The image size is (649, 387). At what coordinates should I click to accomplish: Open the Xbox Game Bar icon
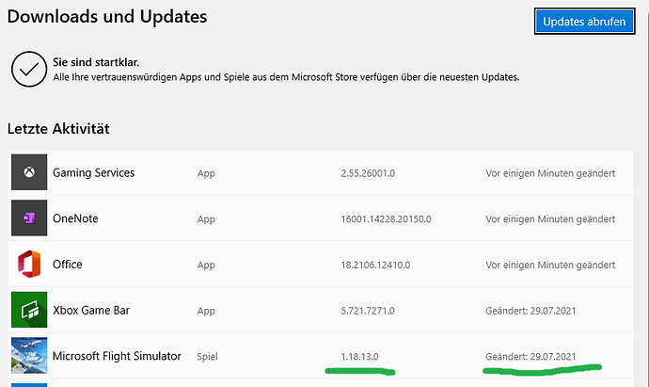click(x=29, y=310)
